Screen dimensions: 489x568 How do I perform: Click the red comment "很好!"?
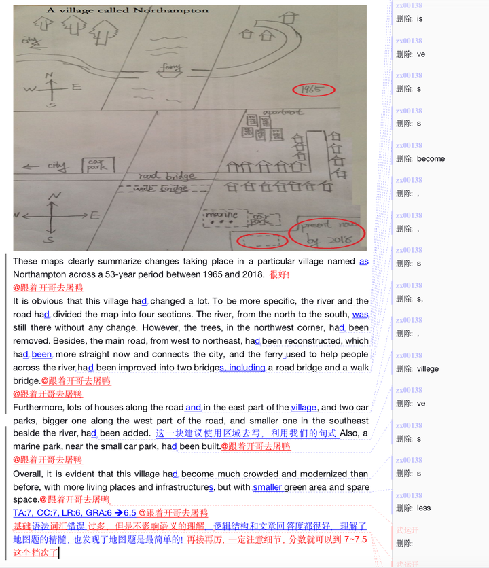(x=279, y=274)
